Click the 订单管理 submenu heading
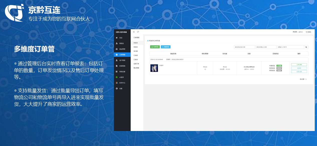Viewport: 317px width, 146px height. pyautogui.click(x=136, y=37)
